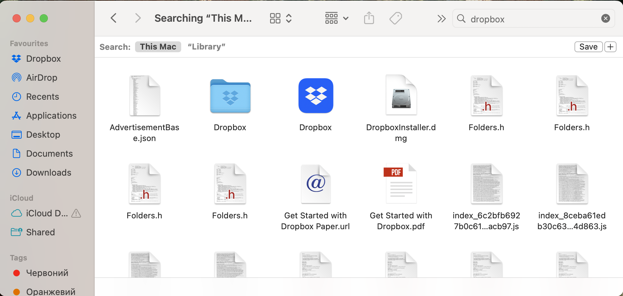The width and height of the screenshot is (623, 296).
Task: Open the group-by options dropdown
Action: (337, 18)
